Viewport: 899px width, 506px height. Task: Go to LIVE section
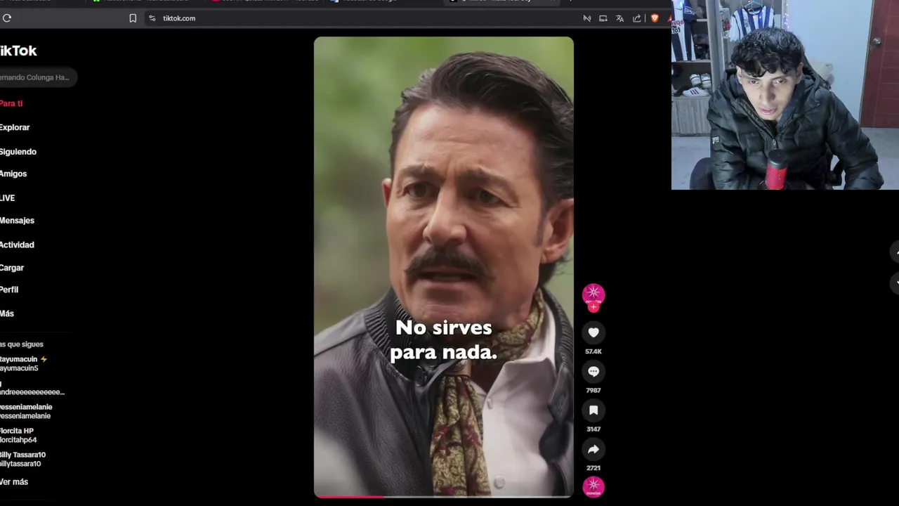[x=8, y=198]
